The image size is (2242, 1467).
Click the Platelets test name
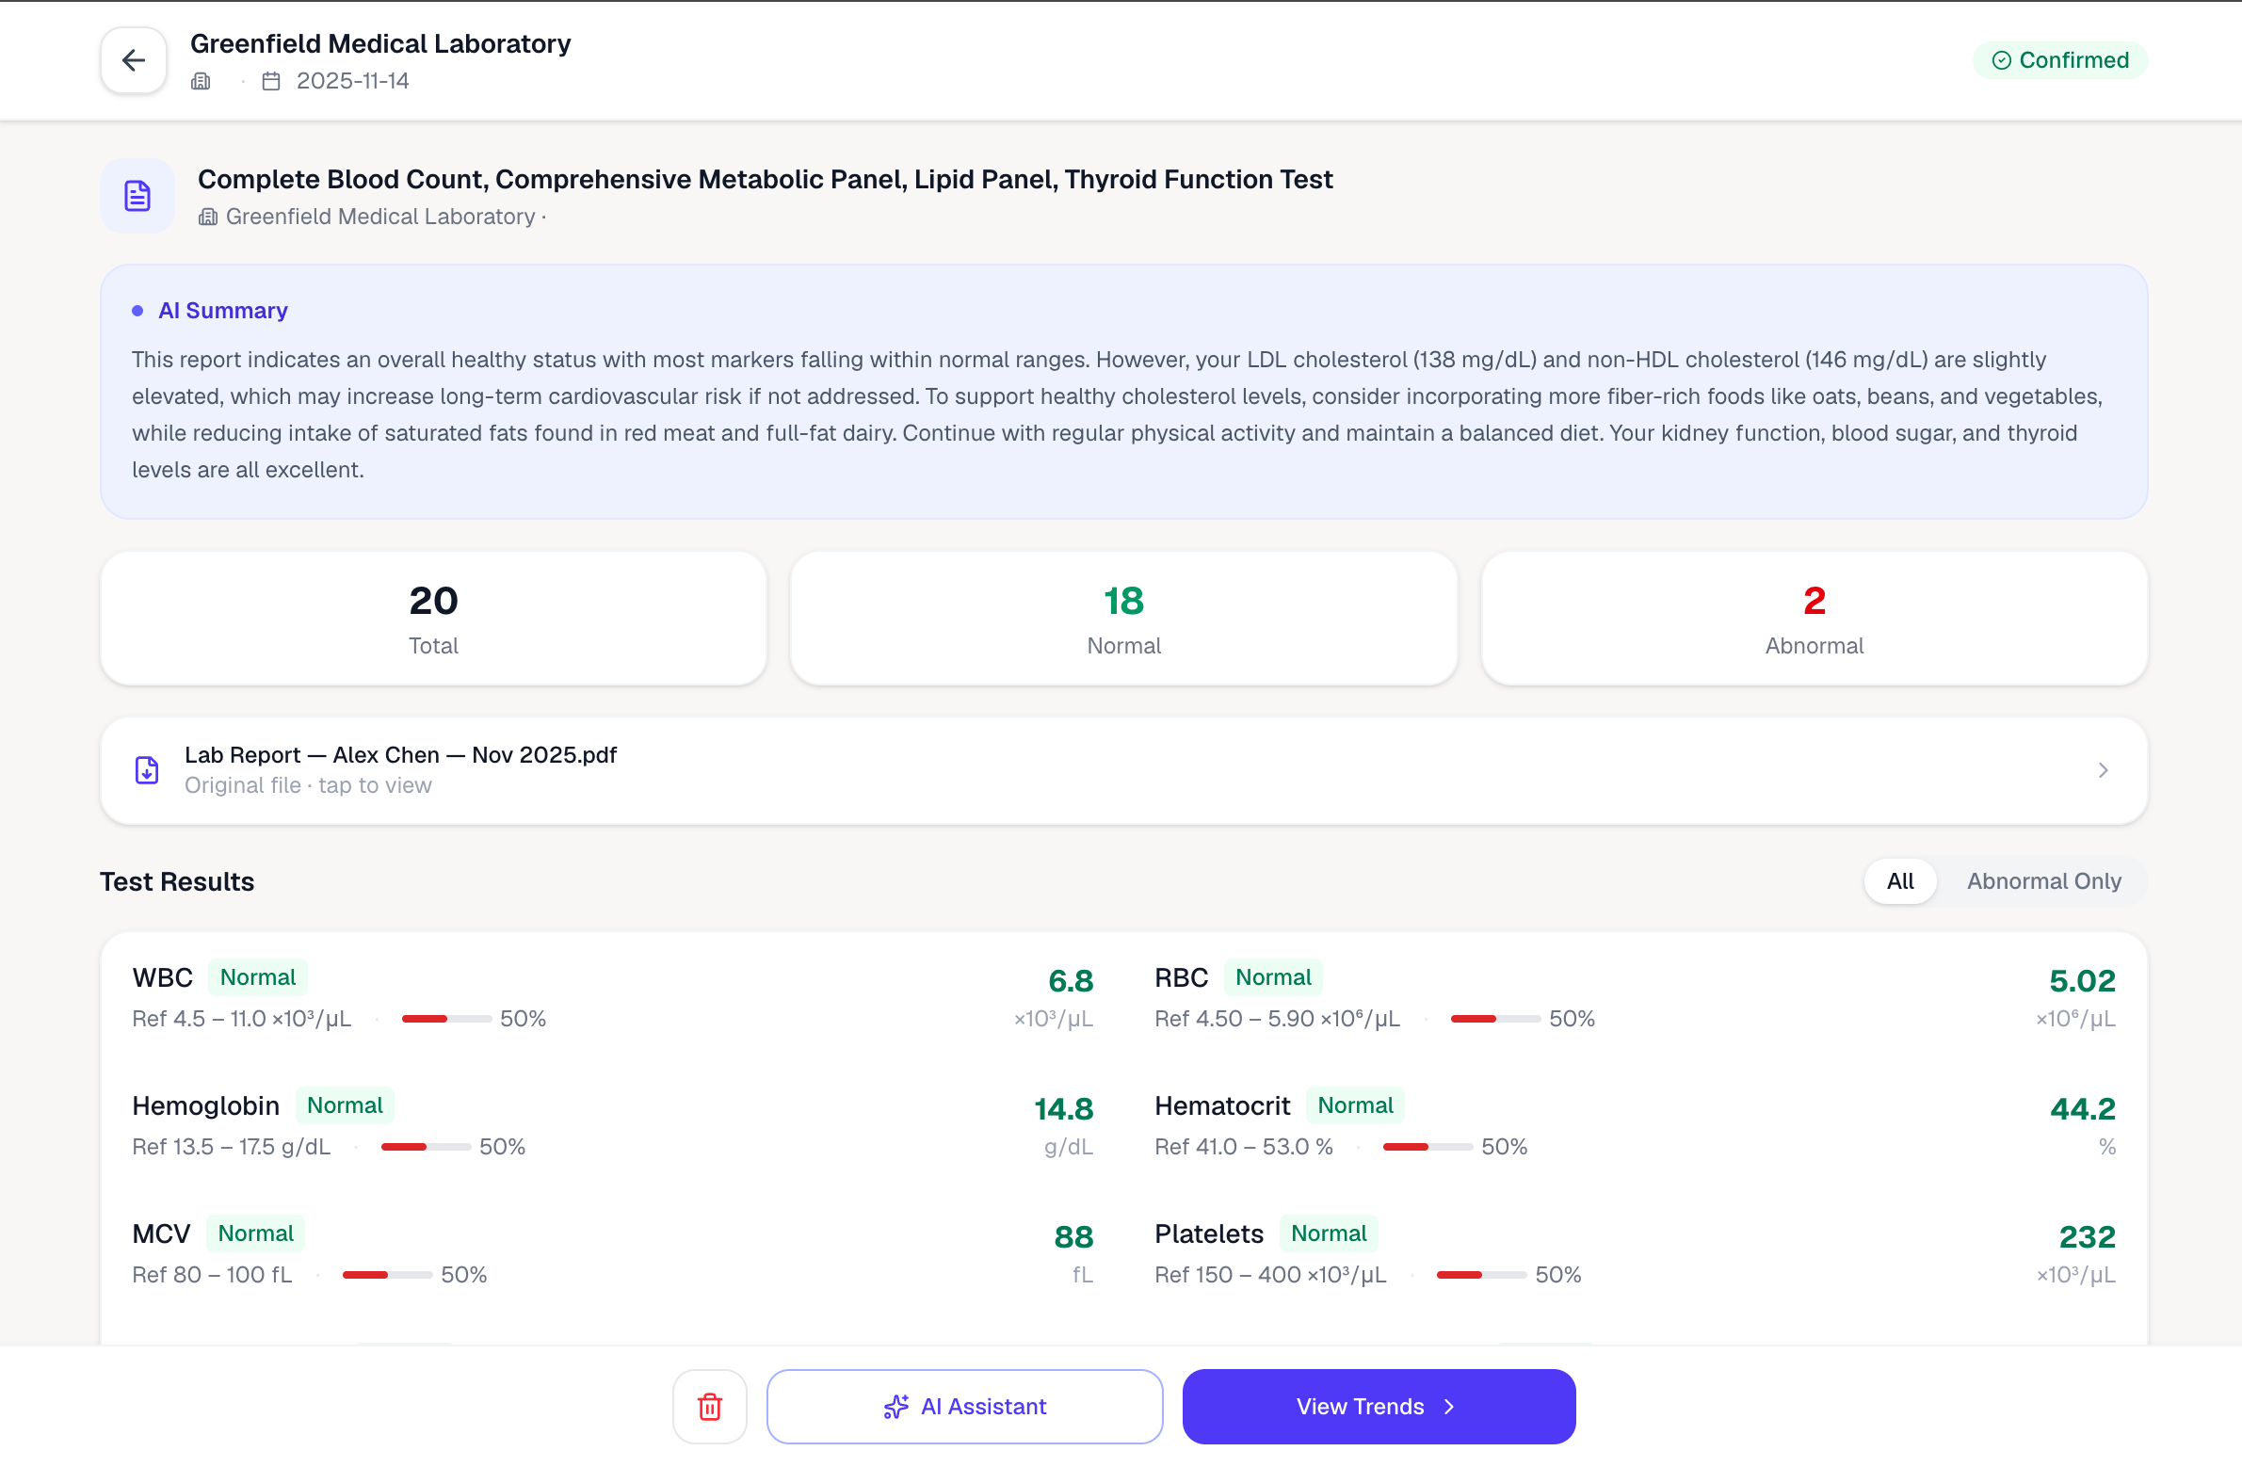click(x=1209, y=1233)
